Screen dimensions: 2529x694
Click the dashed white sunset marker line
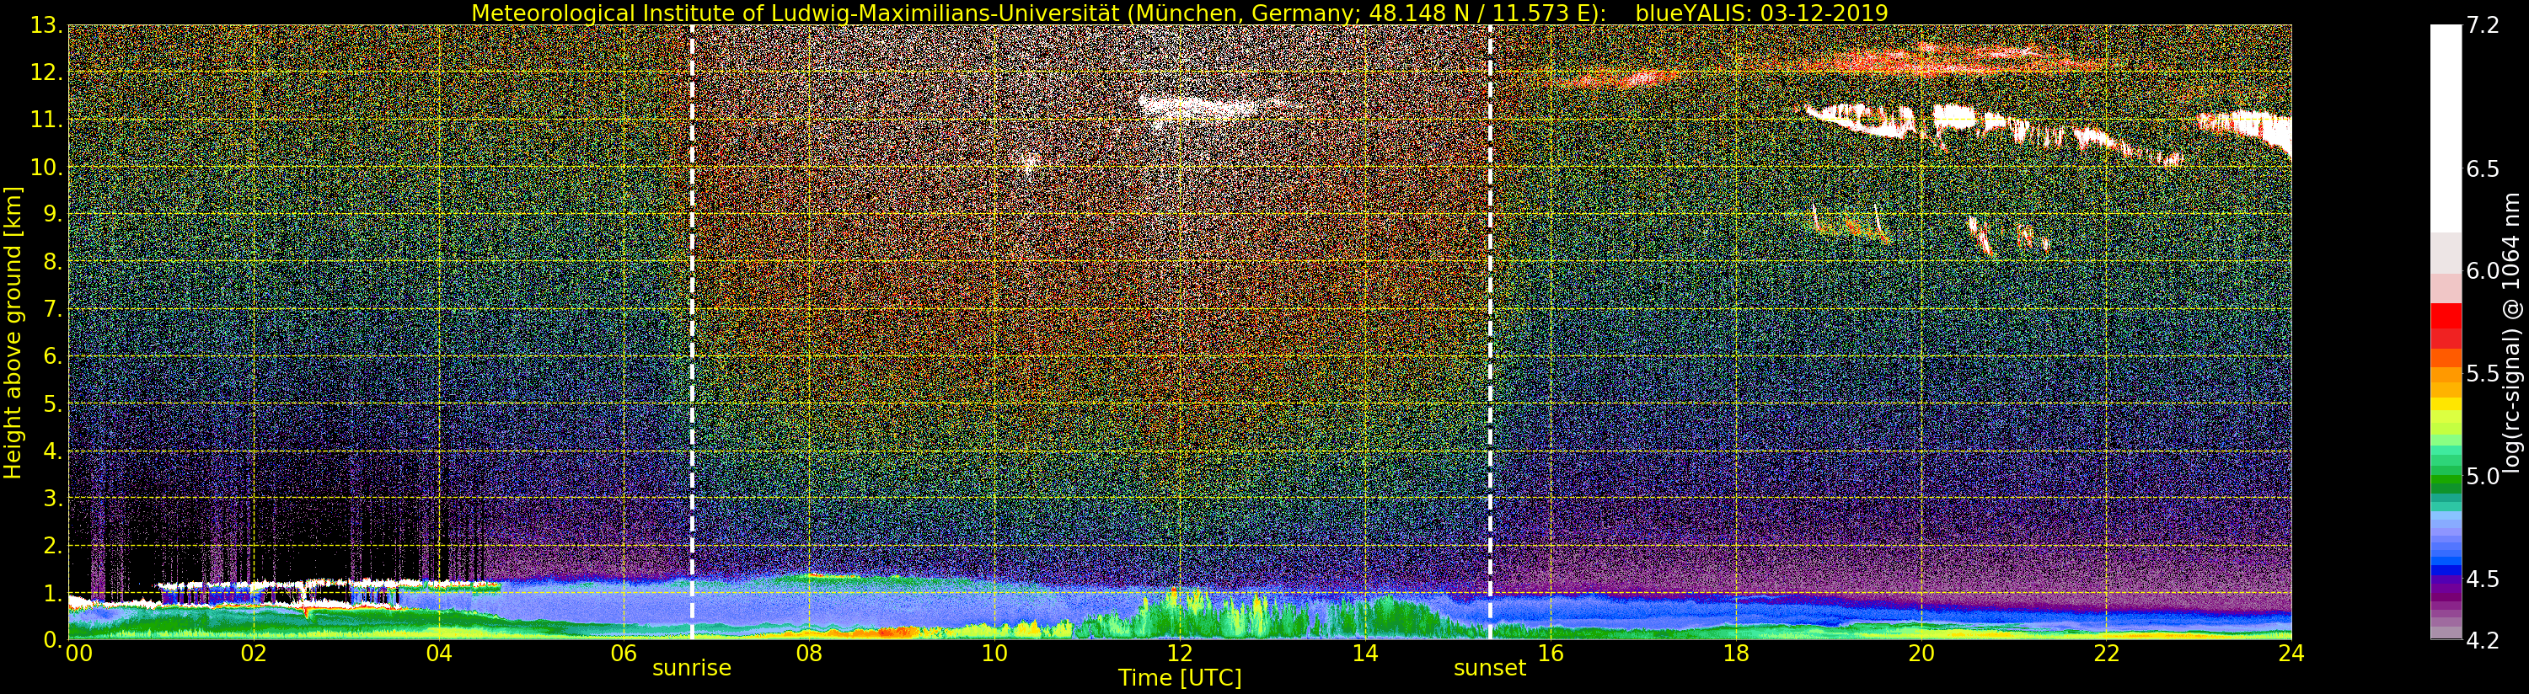[1490, 333]
